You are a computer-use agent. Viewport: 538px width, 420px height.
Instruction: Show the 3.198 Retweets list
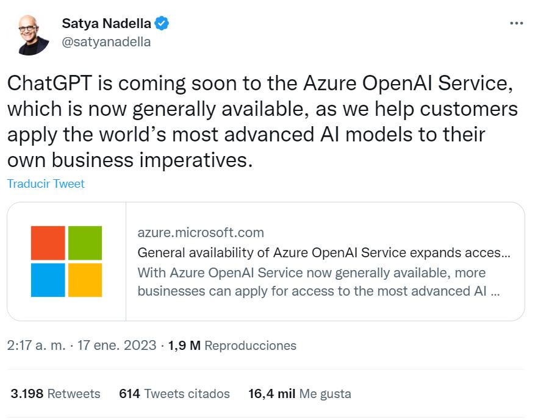coord(56,394)
